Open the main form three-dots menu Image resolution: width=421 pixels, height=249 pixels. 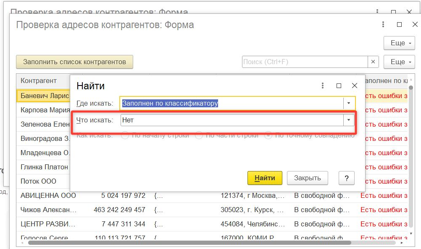tap(383, 25)
